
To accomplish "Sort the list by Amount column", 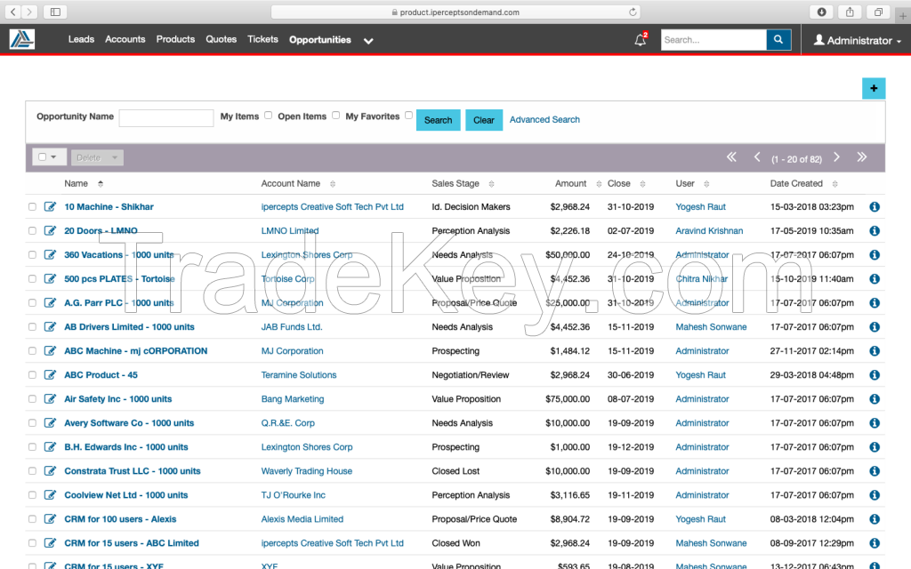I will point(571,184).
